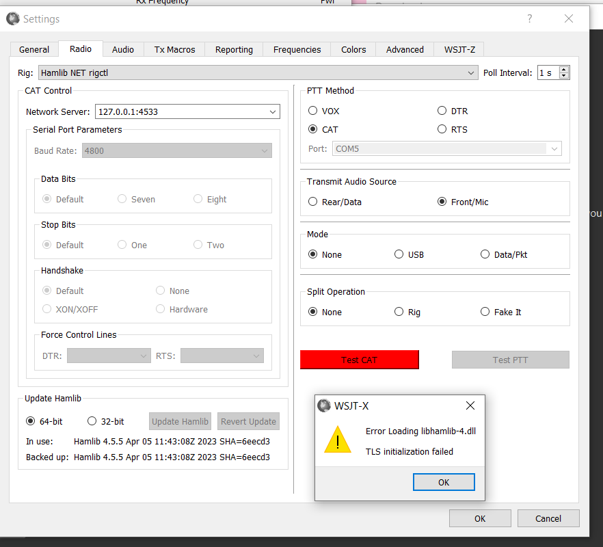Image resolution: width=603 pixels, height=547 pixels.
Task: Select Handshake None option
Action: coord(172,291)
